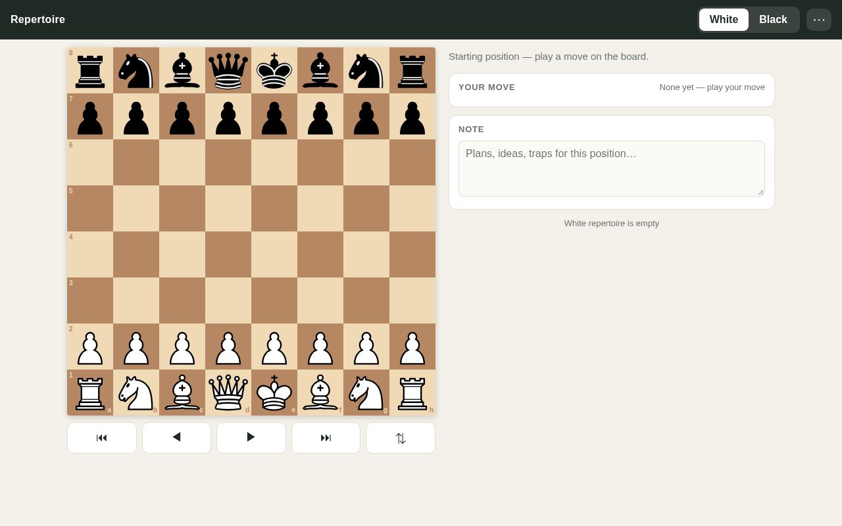Step forward one move with the right arrow

[x=251, y=438]
